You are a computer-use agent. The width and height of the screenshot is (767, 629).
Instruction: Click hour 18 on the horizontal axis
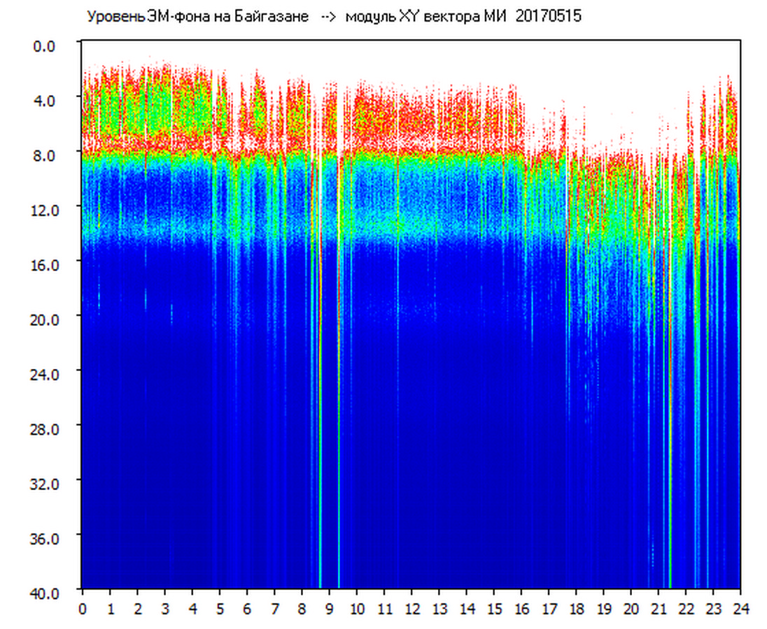pyautogui.click(x=576, y=609)
